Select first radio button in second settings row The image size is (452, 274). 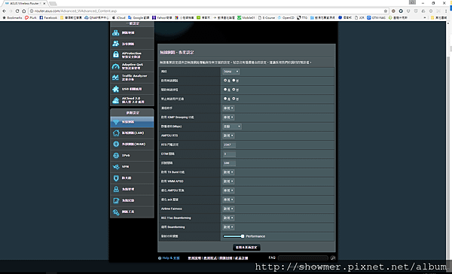point(225,81)
